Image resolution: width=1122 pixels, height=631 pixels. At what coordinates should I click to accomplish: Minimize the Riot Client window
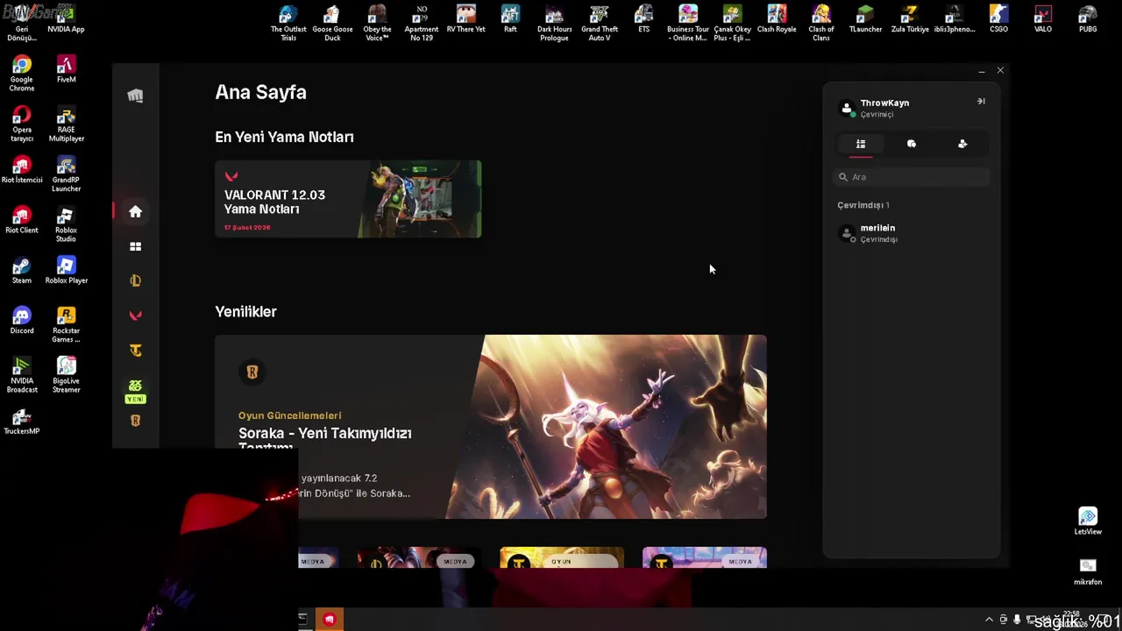click(x=981, y=71)
